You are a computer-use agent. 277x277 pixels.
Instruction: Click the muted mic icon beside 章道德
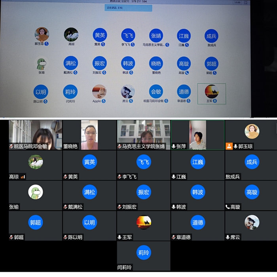[174, 237]
